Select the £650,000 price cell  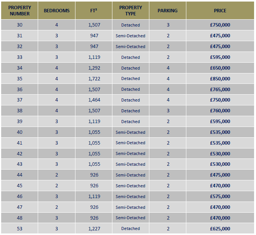[220, 68]
